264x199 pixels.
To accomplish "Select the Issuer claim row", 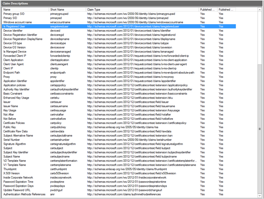I will click(x=119, y=102).
